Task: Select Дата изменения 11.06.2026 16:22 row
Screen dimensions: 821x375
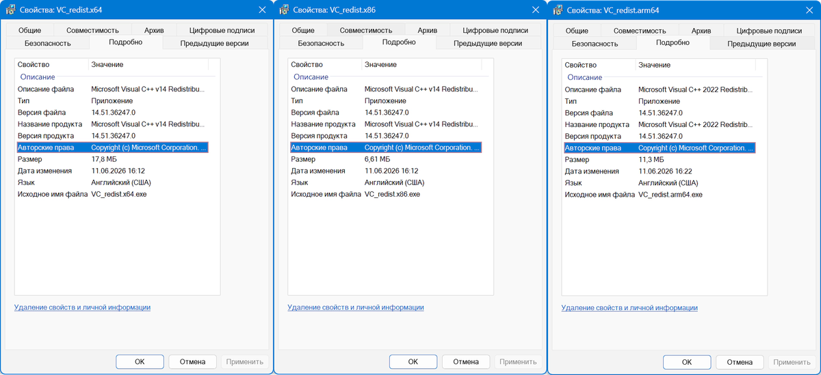Action: tap(659, 171)
